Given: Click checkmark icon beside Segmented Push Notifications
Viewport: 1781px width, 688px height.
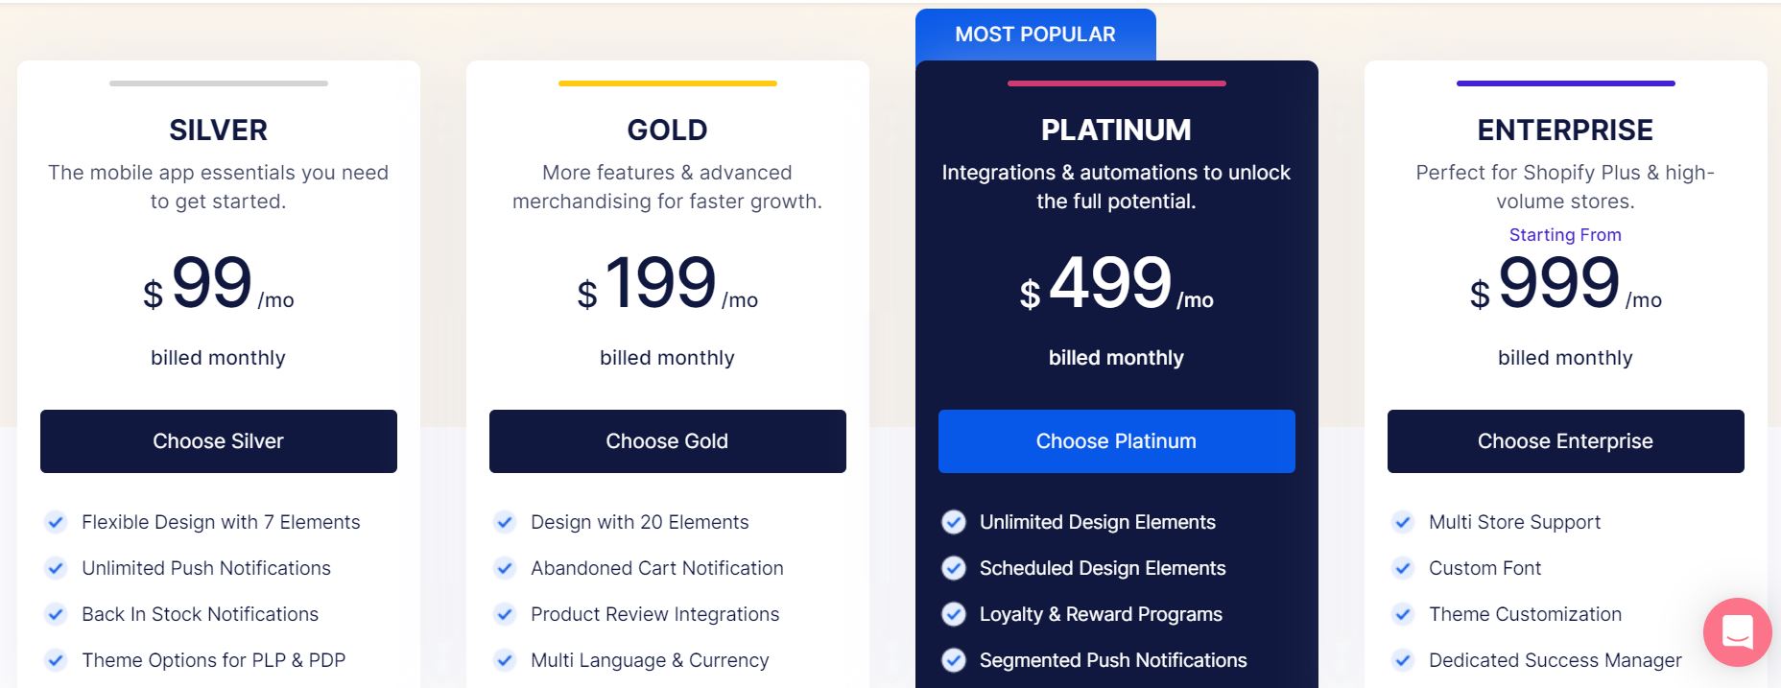Looking at the screenshot, I should coord(954,660).
